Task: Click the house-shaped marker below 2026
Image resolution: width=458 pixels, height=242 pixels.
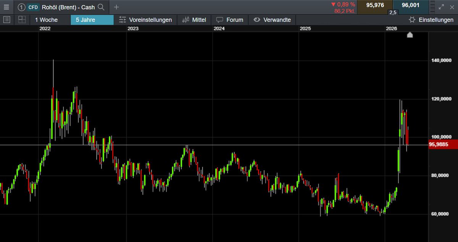Action: click(410, 35)
